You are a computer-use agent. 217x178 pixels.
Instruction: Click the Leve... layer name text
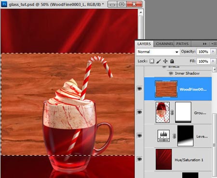202,137
